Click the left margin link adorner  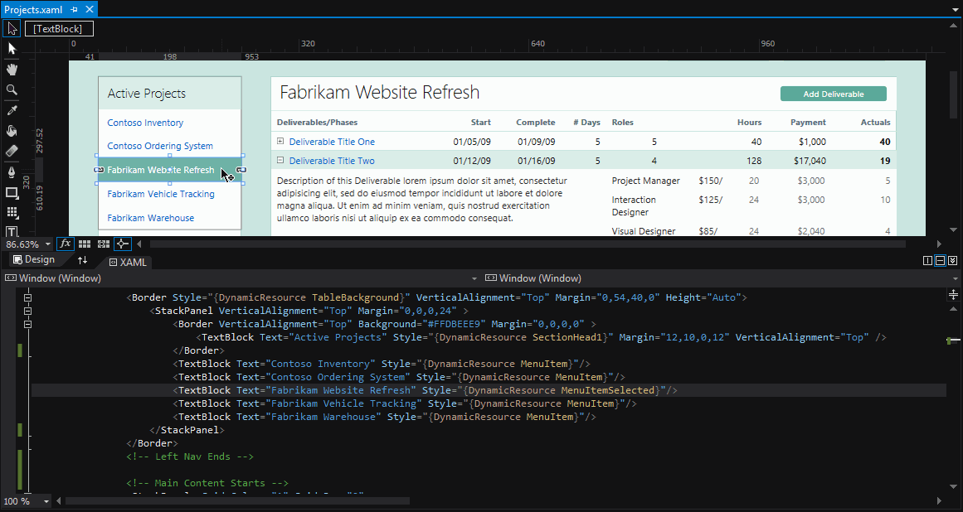point(98,170)
